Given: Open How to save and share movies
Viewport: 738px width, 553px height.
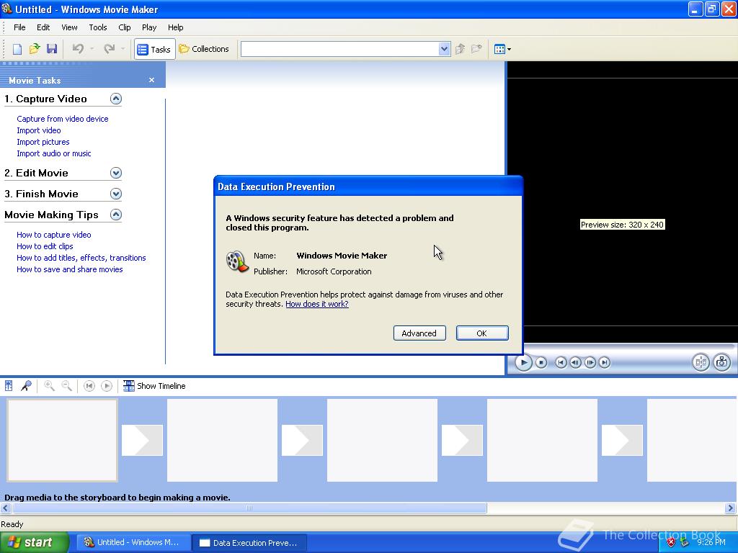Looking at the screenshot, I should tap(70, 269).
